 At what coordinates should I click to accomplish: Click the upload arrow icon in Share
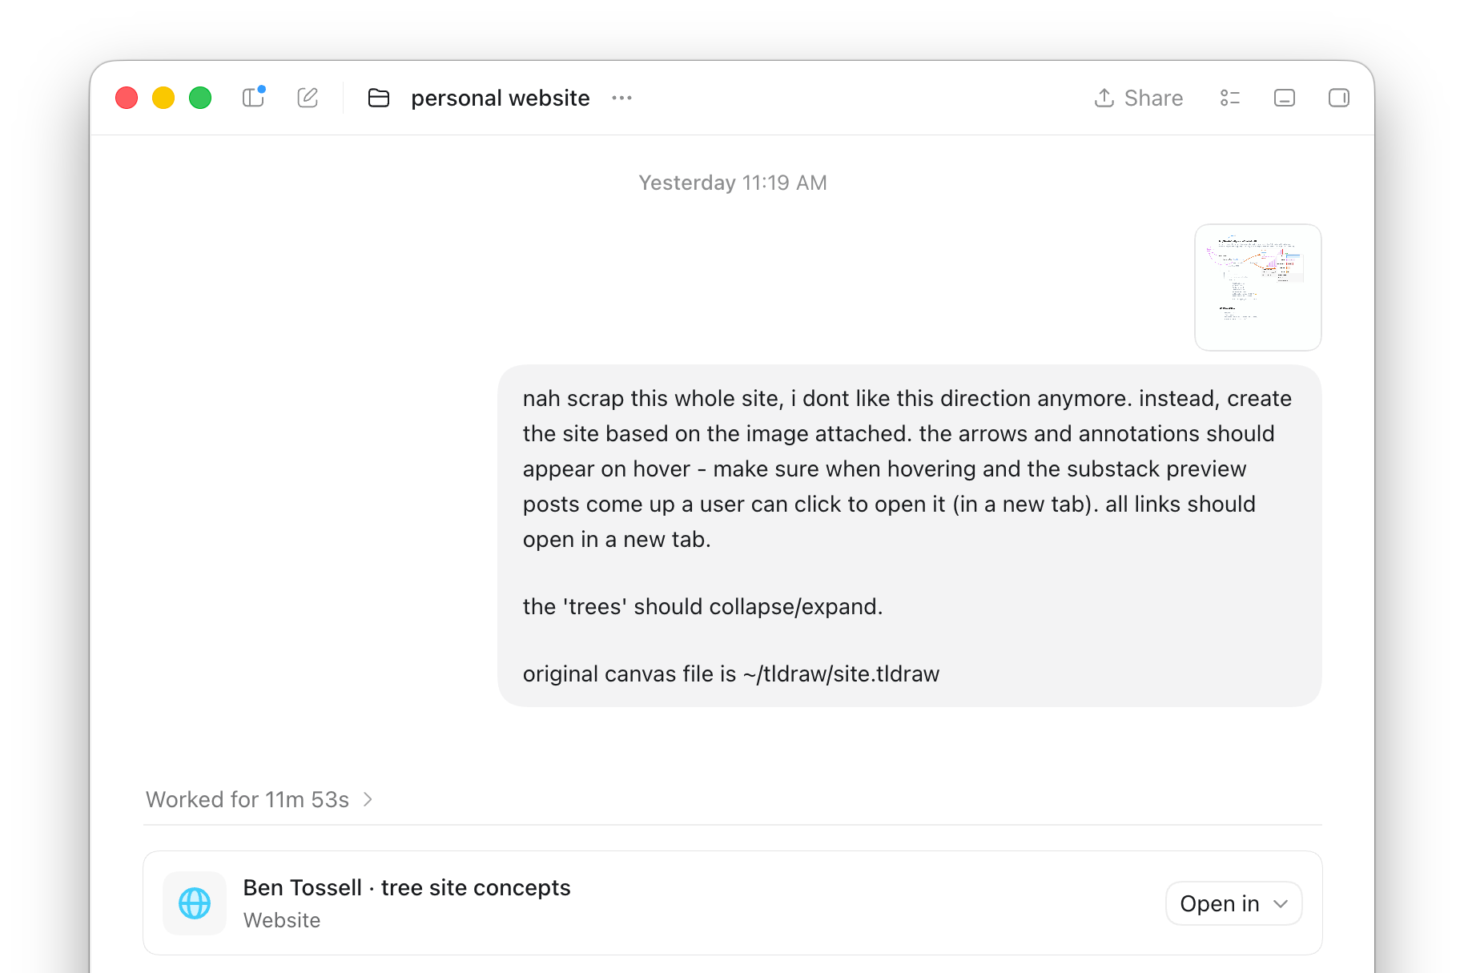[1104, 98]
